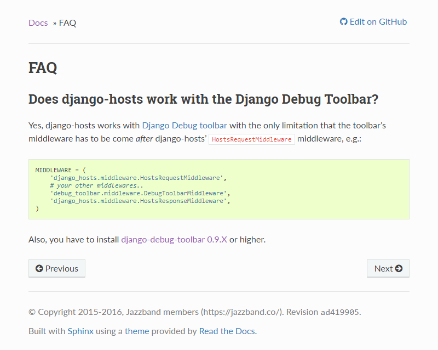Go to the Next page button
The height and width of the screenshot is (350, 438).
[388, 268]
